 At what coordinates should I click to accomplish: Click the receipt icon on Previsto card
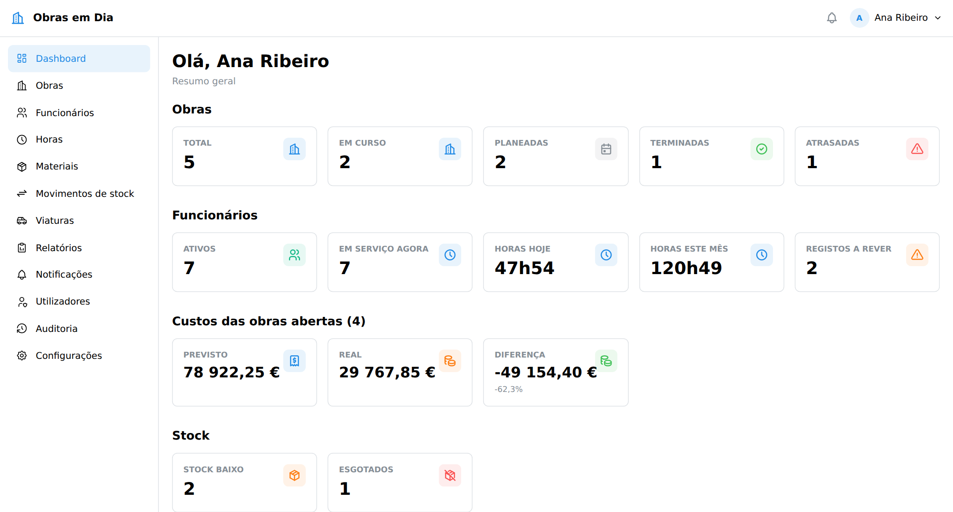[294, 361]
